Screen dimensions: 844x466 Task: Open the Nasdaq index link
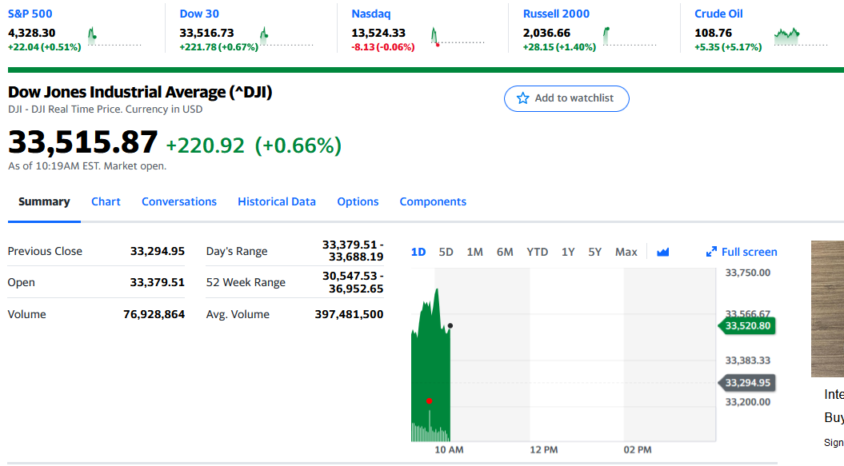[x=371, y=14]
